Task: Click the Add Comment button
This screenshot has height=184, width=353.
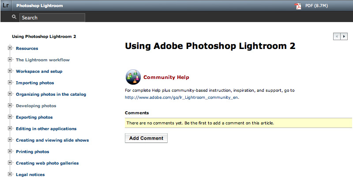Action: tap(146, 138)
